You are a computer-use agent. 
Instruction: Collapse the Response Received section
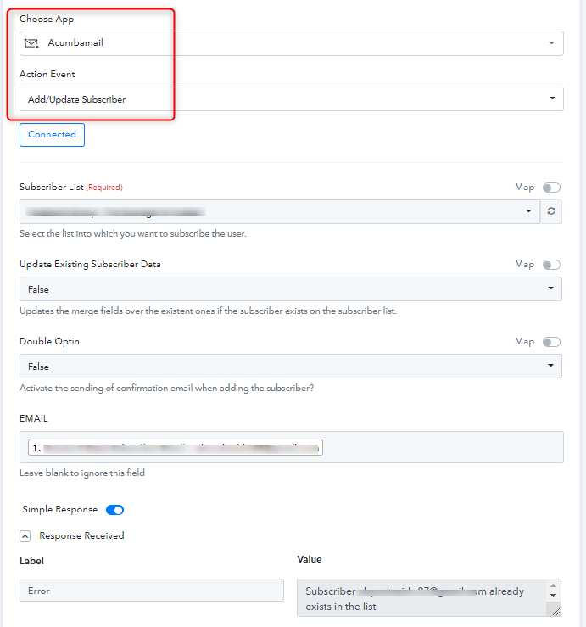(25, 536)
